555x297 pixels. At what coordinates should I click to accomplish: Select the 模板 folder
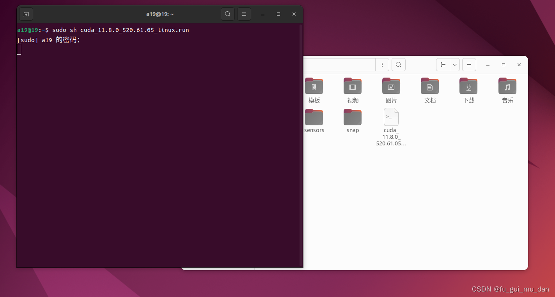click(x=314, y=91)
